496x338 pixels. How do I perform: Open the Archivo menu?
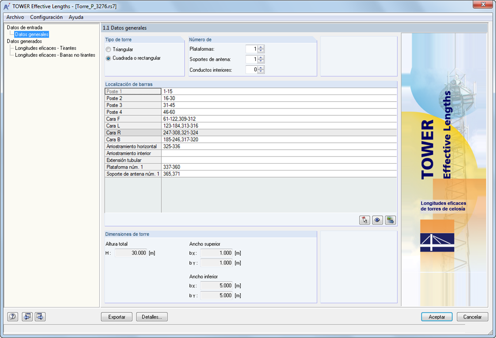click(15, 17)
